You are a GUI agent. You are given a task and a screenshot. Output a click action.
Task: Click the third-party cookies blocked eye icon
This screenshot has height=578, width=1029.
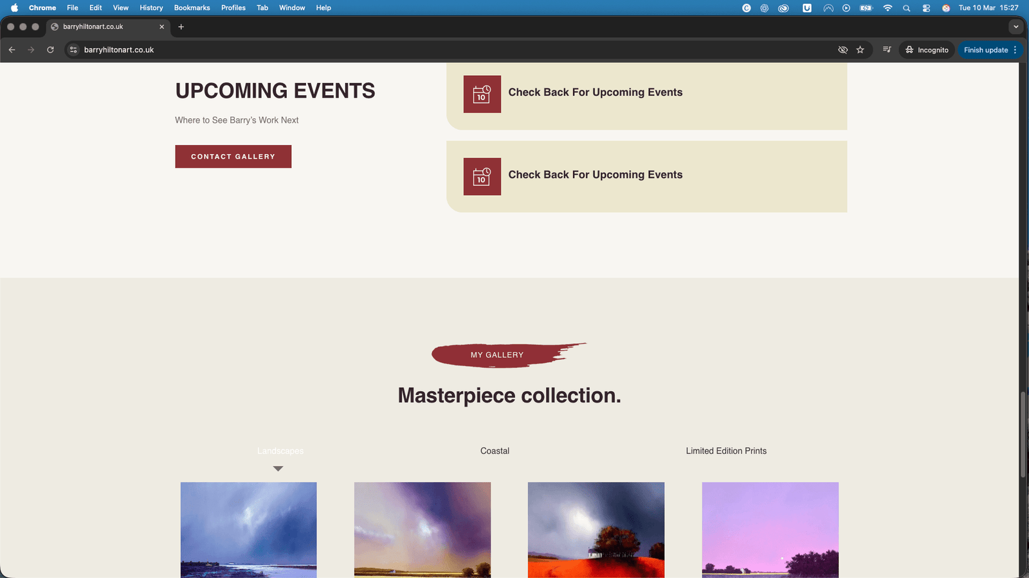[842, 50]
